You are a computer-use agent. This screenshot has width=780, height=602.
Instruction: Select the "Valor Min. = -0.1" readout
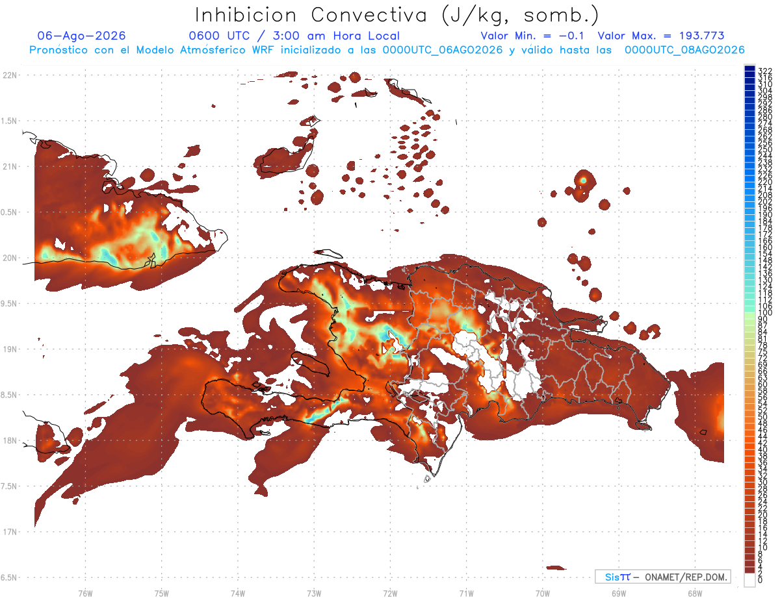534,36
